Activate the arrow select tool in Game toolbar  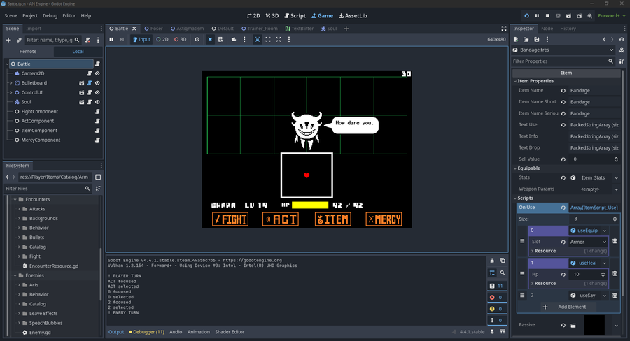coord(210,39)
